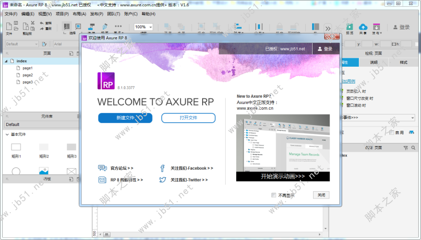This screenshot has height=240, width=421.
Task: Click the Share cloud upload icon
Action: pyautogui.click(x=363, y=27)
